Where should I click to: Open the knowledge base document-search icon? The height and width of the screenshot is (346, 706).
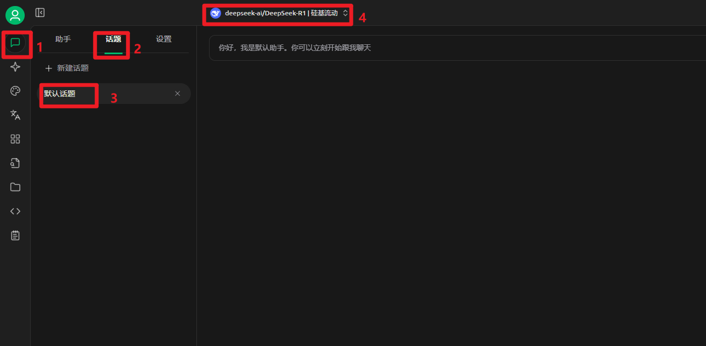(15, 163)
